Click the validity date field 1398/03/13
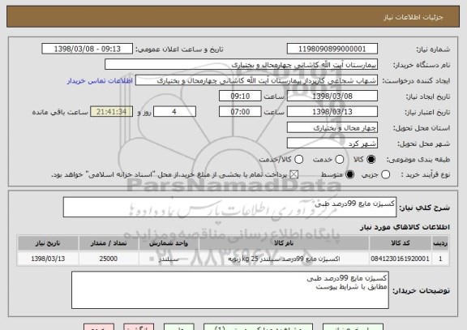467x330 pixels. pyautogui.click(x=332, y=112)
